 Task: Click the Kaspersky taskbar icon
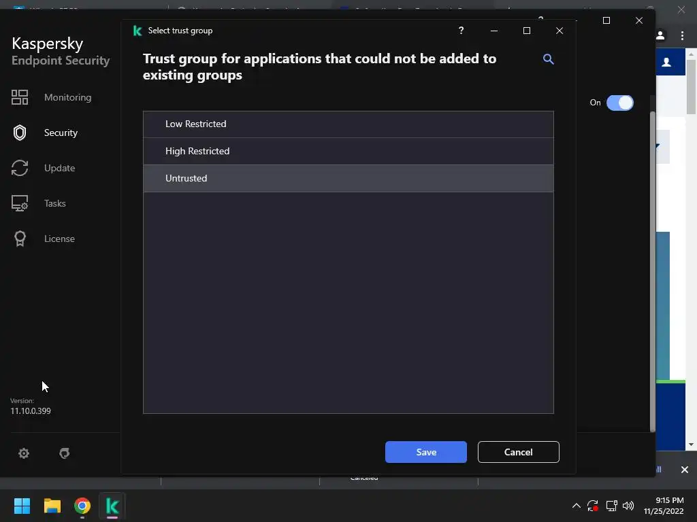point(112,506)
